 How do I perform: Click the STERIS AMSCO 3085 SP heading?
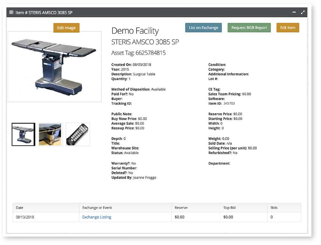pos(145,42)
